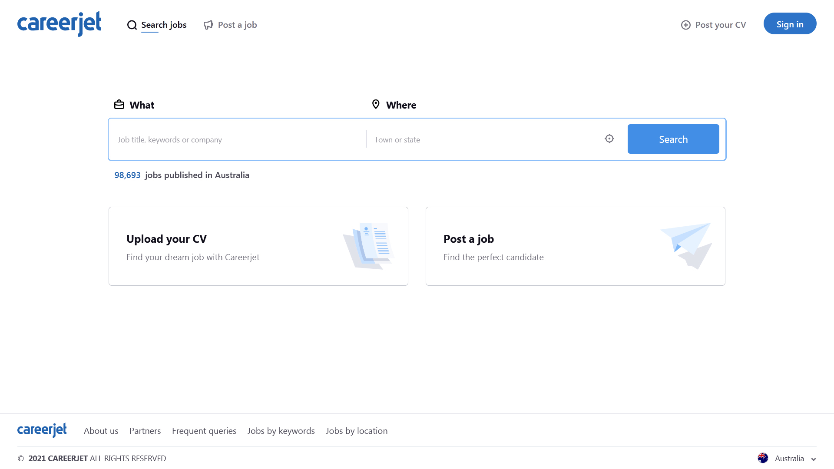Open Post a job from the top navigation
This screenshot has height=469, width=834.
[237, 25]
